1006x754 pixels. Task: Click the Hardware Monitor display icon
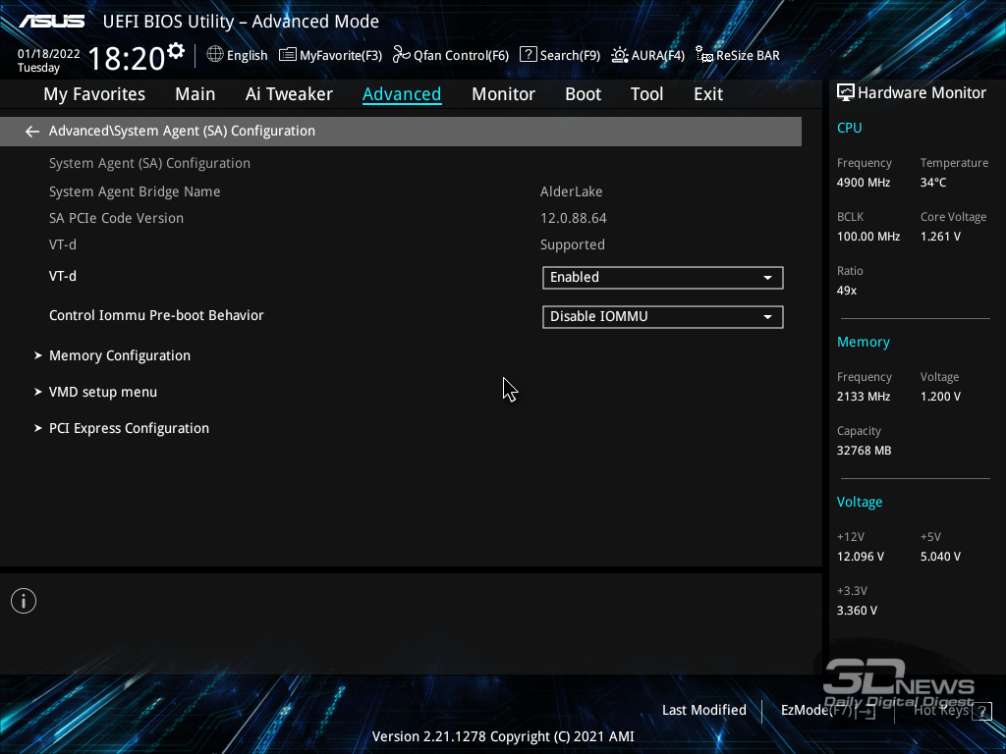click(x=846, y=93)
